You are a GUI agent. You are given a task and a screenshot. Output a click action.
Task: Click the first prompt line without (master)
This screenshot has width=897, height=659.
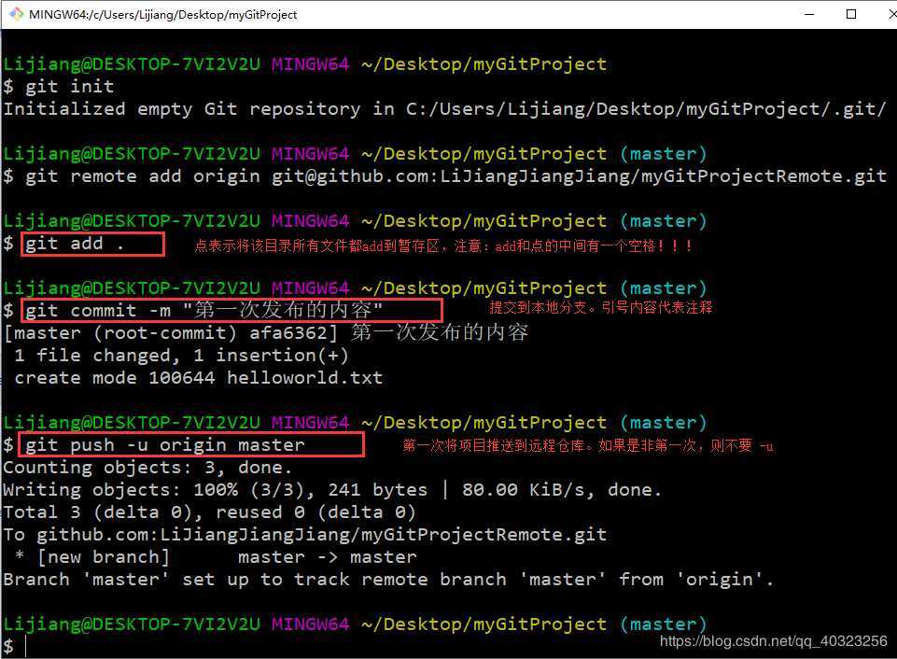[x=305, y=64]
